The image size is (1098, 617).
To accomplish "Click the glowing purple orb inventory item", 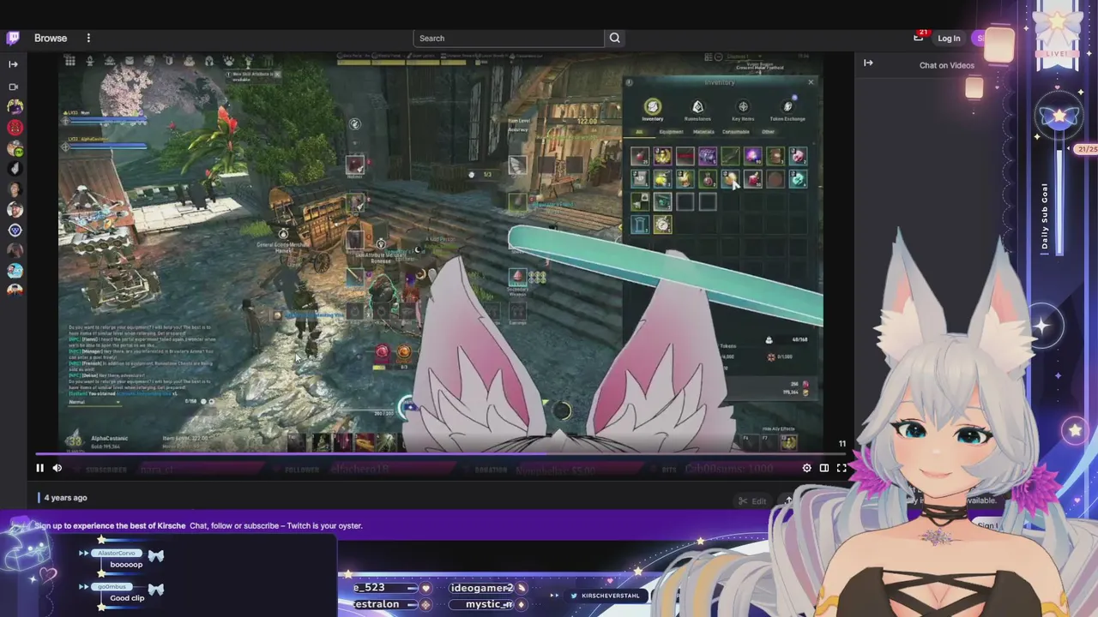I will pos(752,156).
